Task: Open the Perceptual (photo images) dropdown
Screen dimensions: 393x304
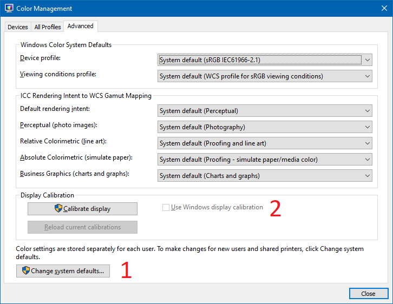Action: [x=265, y=127]
